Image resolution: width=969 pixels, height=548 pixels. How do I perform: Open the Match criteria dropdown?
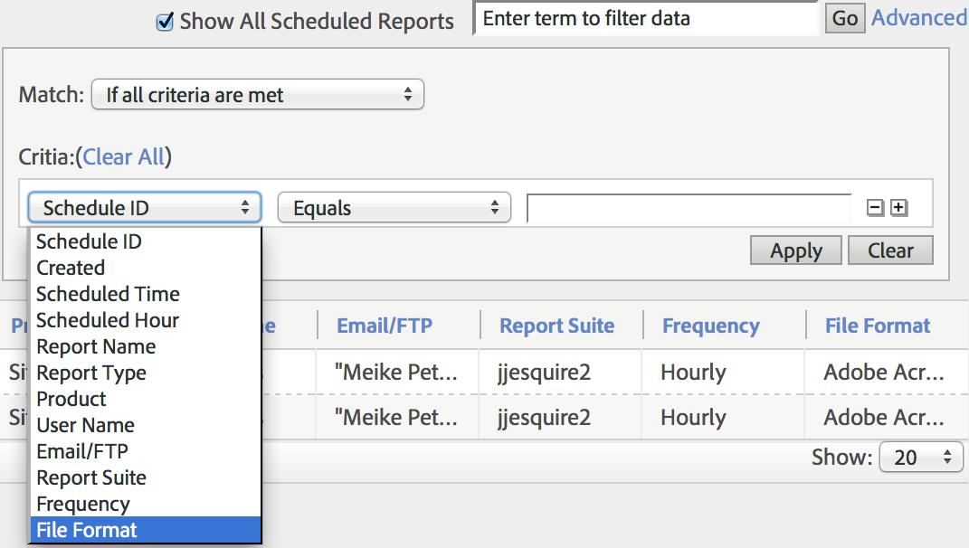[258, 95]
